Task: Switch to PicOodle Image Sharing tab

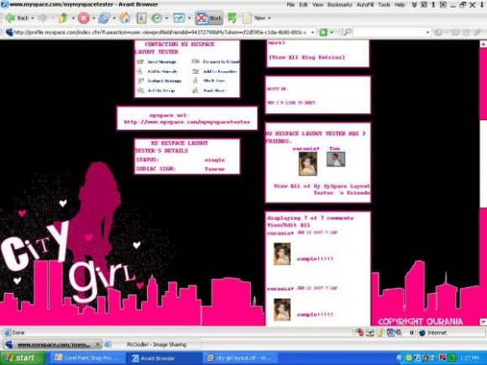Action: 152,345
